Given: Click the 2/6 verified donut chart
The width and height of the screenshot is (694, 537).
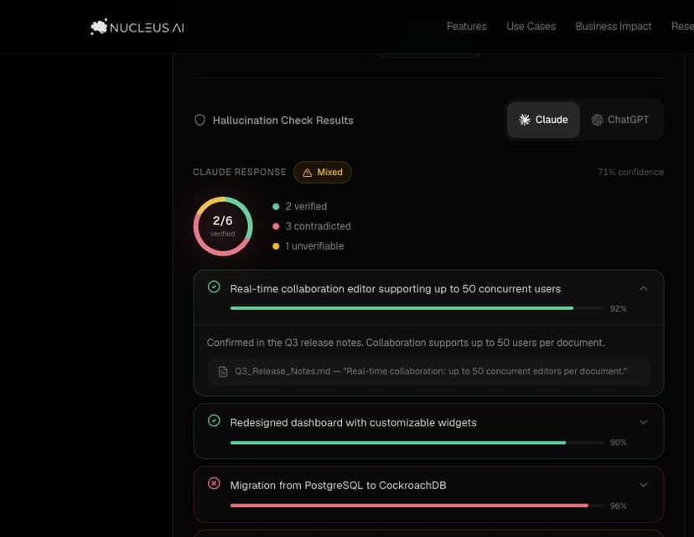Looking at the screenshot, I should [223, 226].
